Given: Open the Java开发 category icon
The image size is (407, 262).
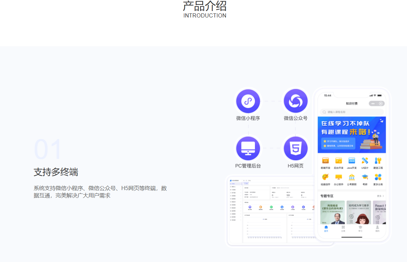Looking at the screenshot, I should click(352, 161).
